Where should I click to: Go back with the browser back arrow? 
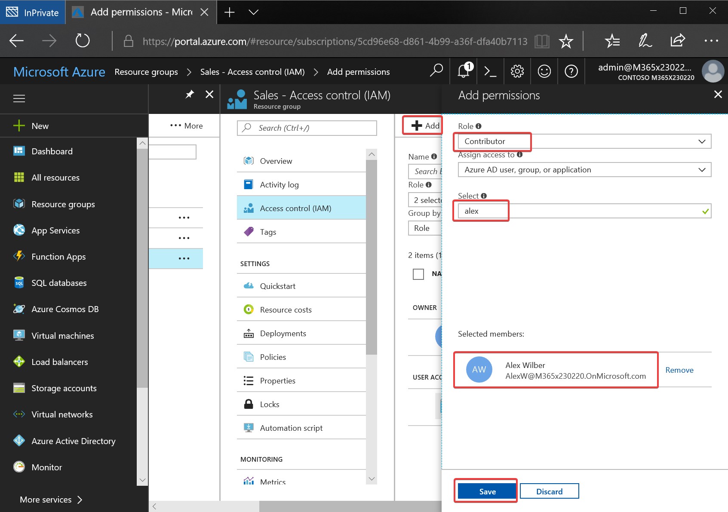16,41
